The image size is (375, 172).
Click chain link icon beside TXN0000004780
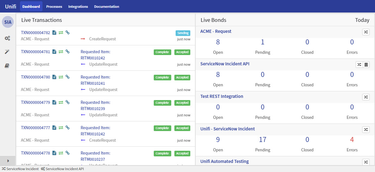[67, 77]
